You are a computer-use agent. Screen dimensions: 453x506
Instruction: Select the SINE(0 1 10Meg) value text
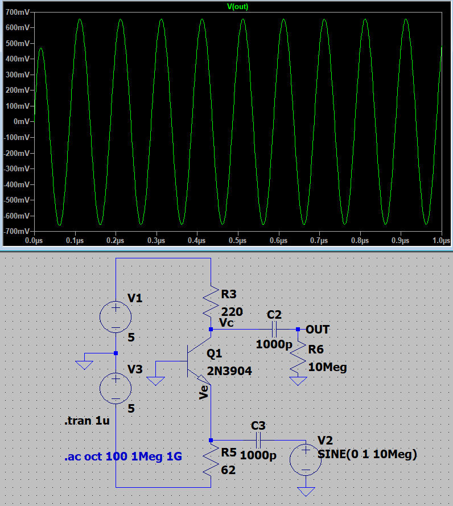click(x=367, y=454)
